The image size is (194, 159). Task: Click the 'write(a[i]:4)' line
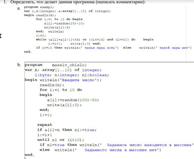(x=57, y=27)
